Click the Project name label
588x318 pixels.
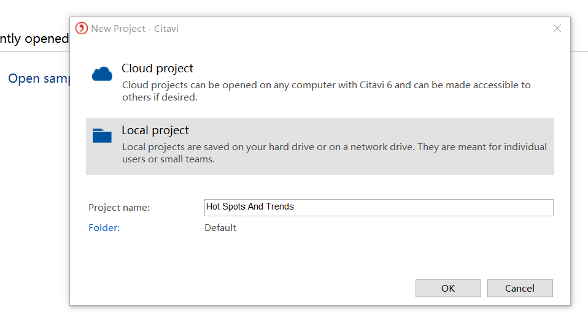click(x=119, y=208)
